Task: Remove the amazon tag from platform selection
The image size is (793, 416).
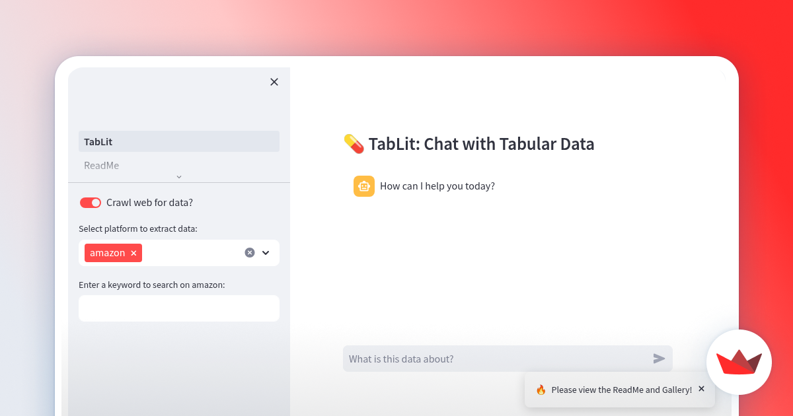Action: click(x=133, y=253)
